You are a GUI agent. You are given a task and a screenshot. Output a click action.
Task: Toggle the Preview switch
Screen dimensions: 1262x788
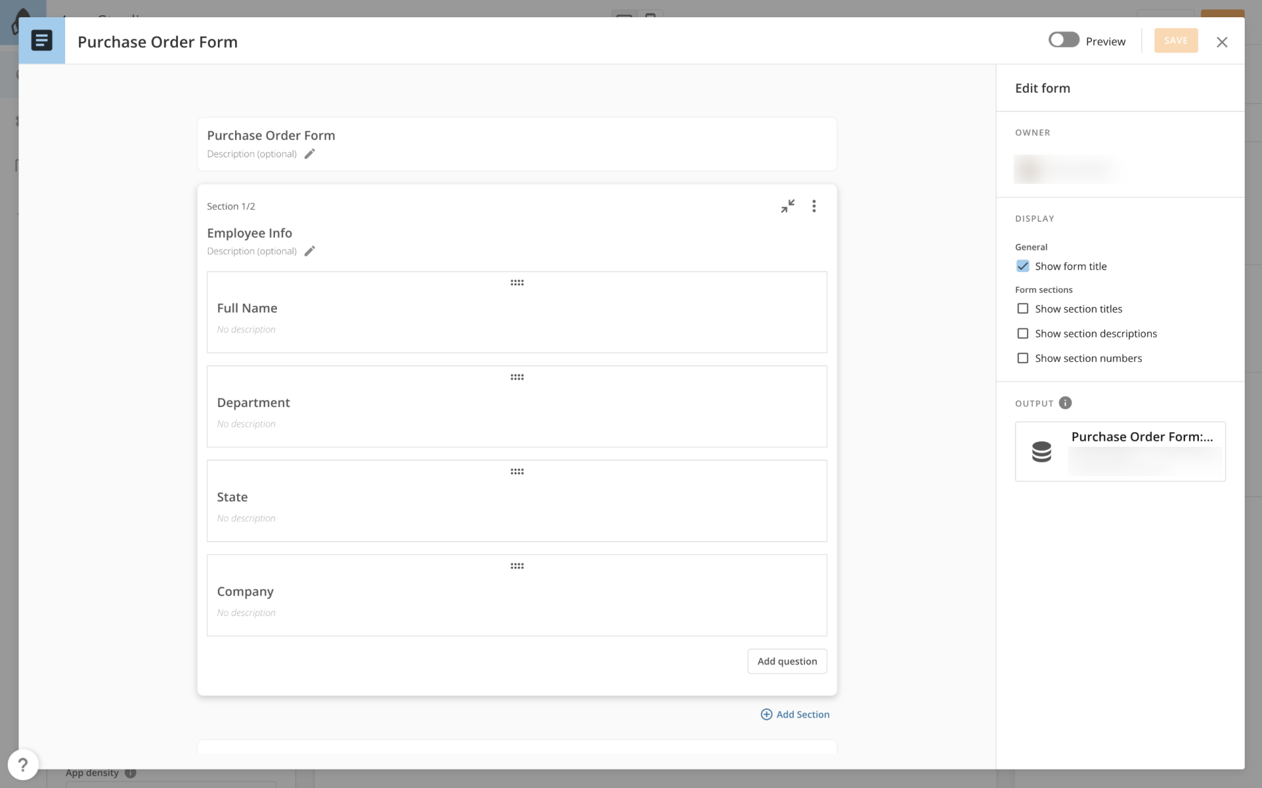pos(1063,40)
